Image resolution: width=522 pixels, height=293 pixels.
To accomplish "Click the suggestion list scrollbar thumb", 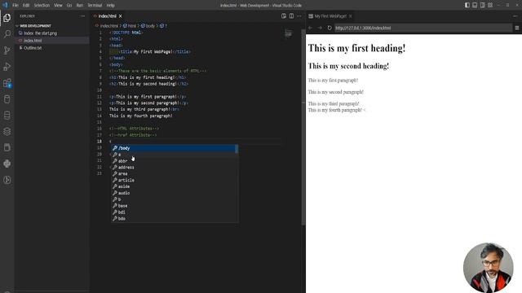I will pos(237,149).
